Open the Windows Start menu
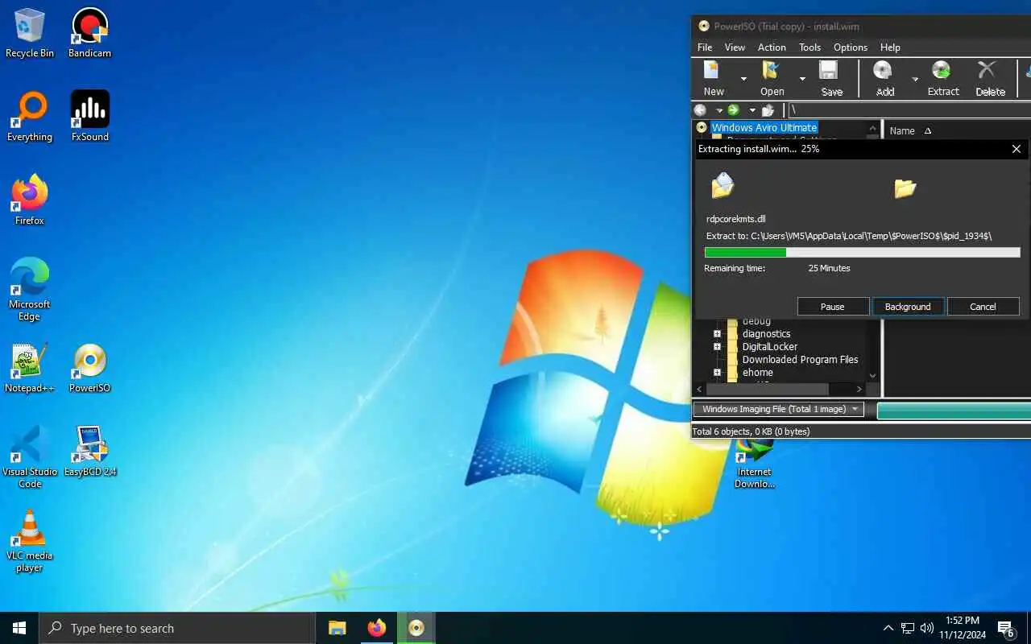Screen dimensions: 1031x644 point(19,628)
